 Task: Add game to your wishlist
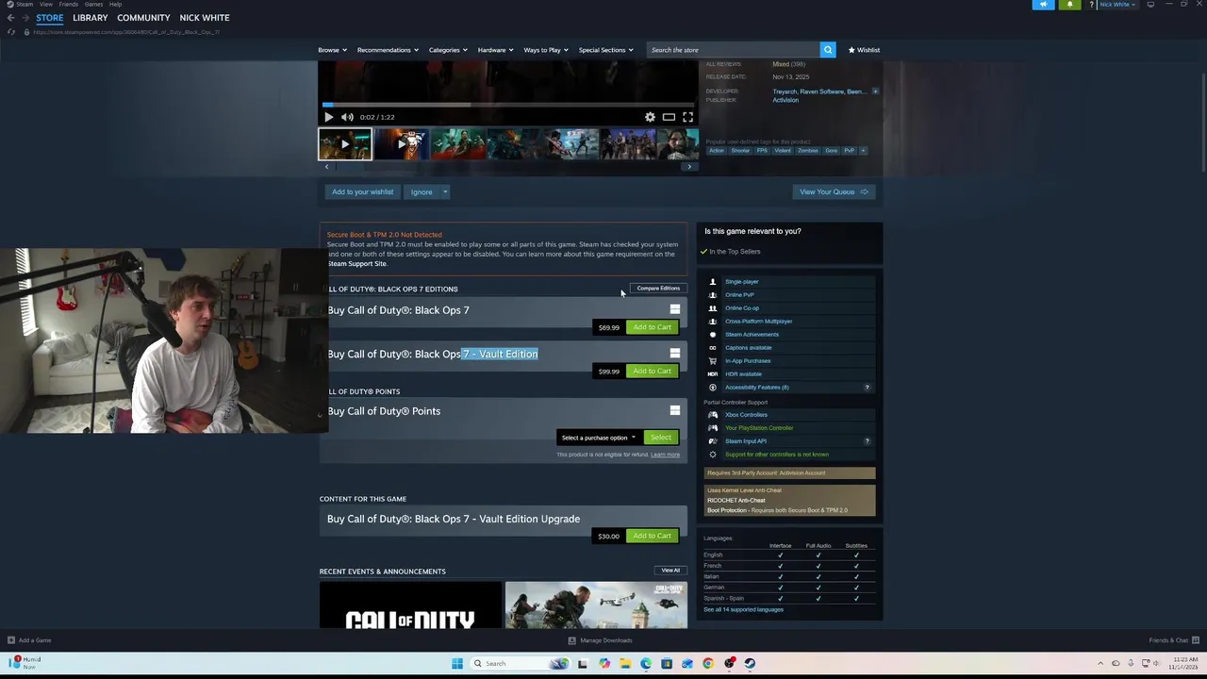[362, 192]
